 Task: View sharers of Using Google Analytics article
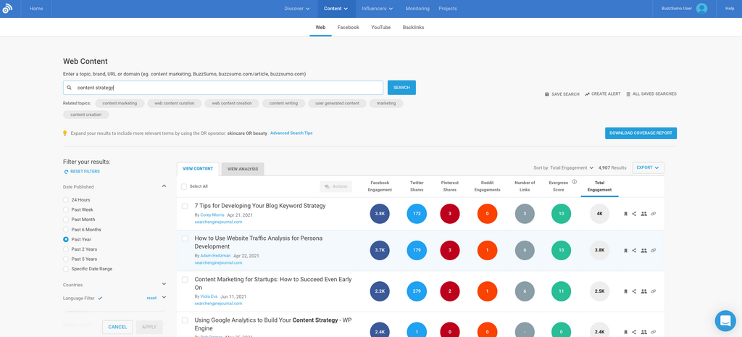tap(643, 332)
